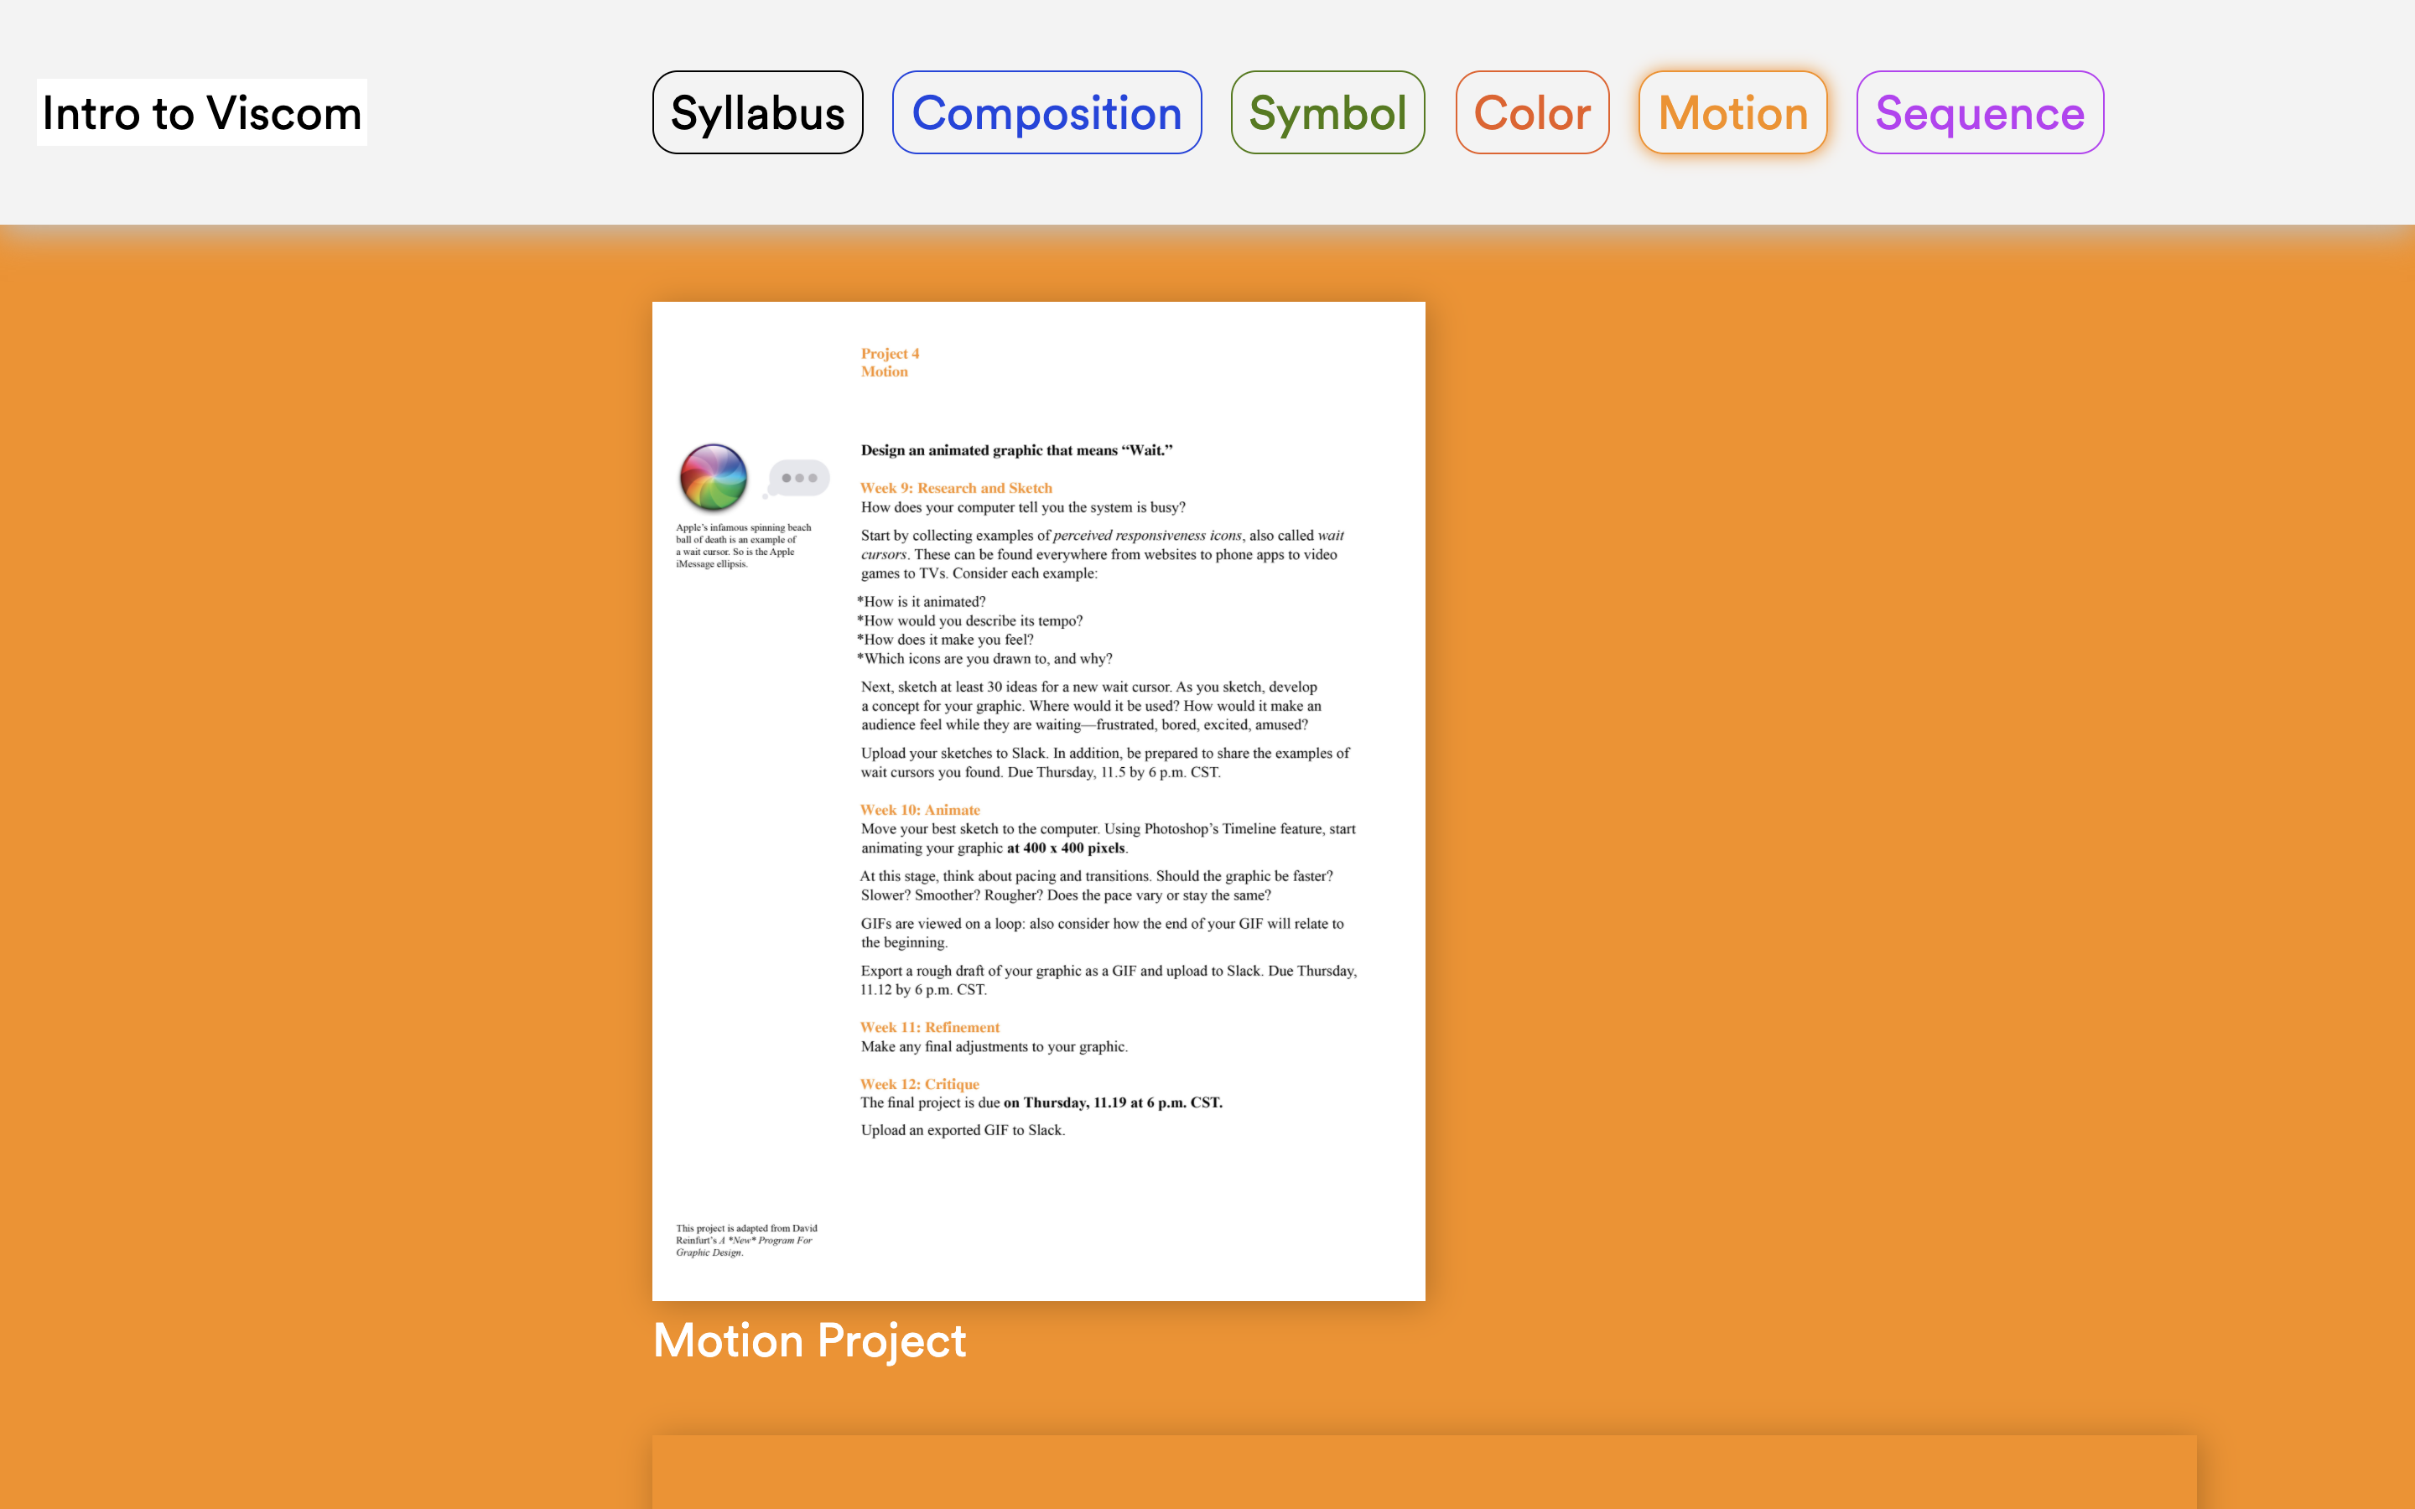The width and height of the screenshot is (2415, 1509).
Task: Click the Intro to Viscom site title
Action: coord(201,113)
